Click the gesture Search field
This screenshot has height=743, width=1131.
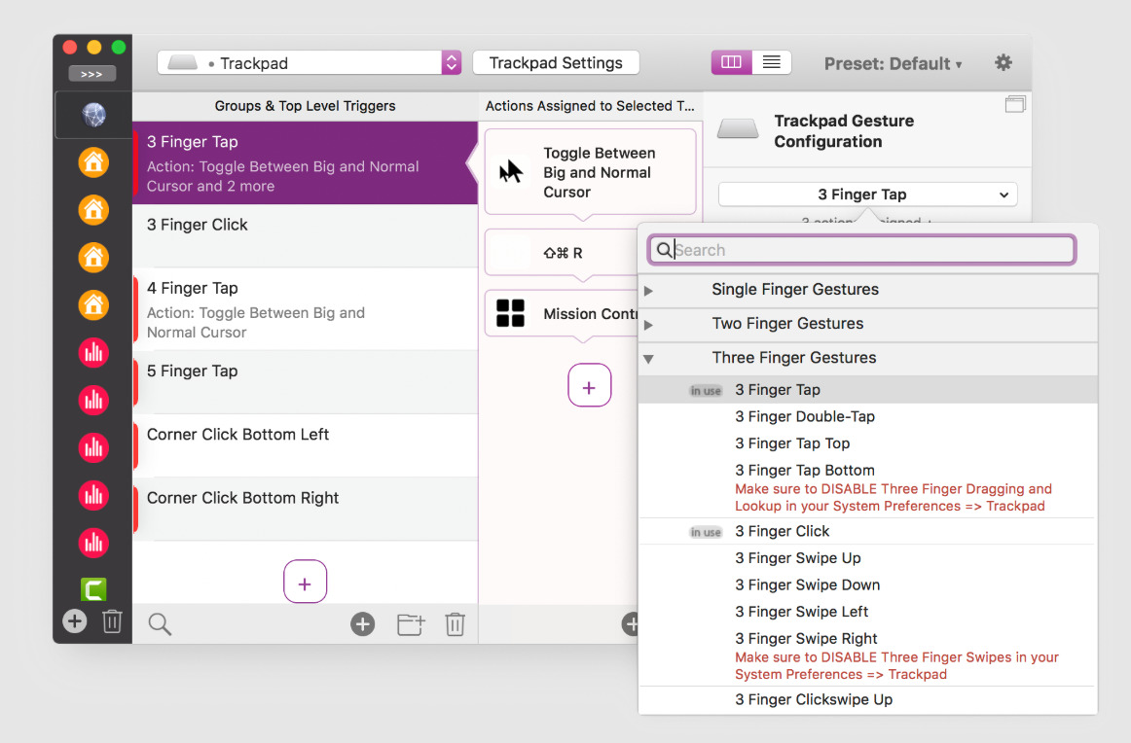(862, 250)
